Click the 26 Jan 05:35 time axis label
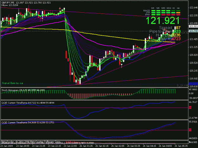198x148 pixels. [181, 146]
